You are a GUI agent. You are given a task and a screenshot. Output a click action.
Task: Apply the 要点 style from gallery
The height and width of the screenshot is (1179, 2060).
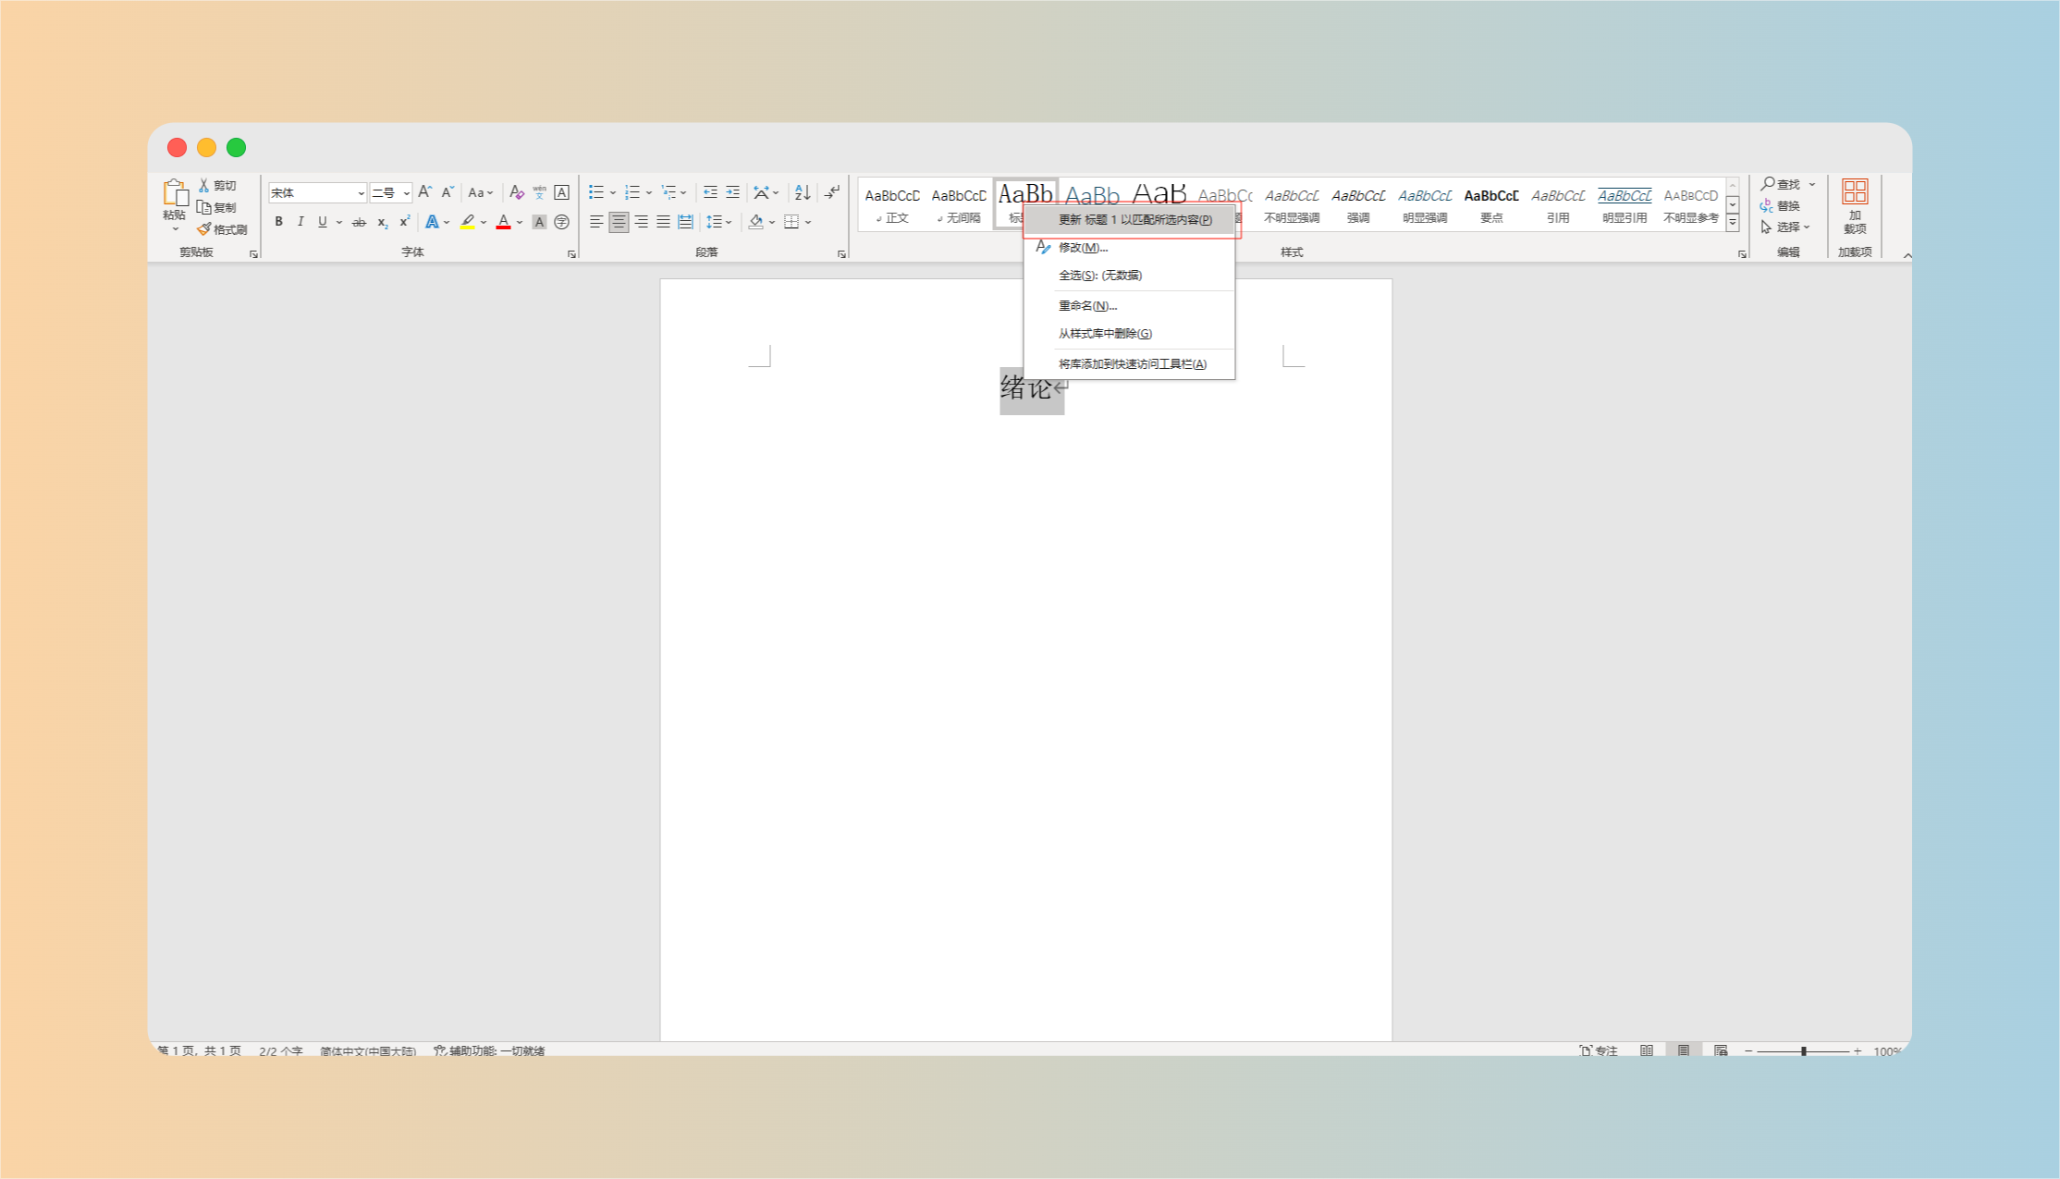(1490, 204)
